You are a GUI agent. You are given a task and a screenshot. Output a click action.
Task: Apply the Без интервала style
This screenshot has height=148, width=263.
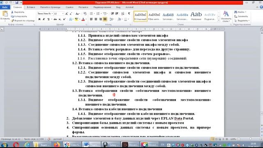pos(154,16)
